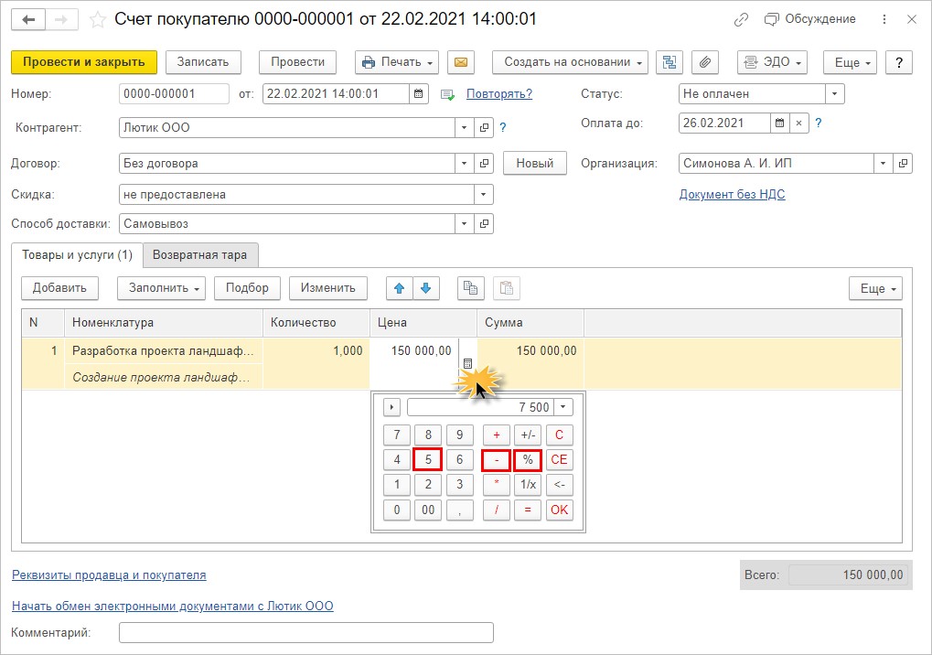Click the copy link chain icon
The width and height of the screenshot is (932, 655).
742,19
